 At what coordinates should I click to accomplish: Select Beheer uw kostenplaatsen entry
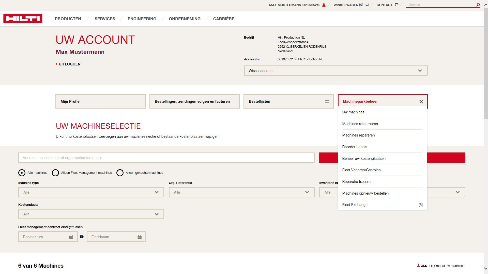pos(382,159)
